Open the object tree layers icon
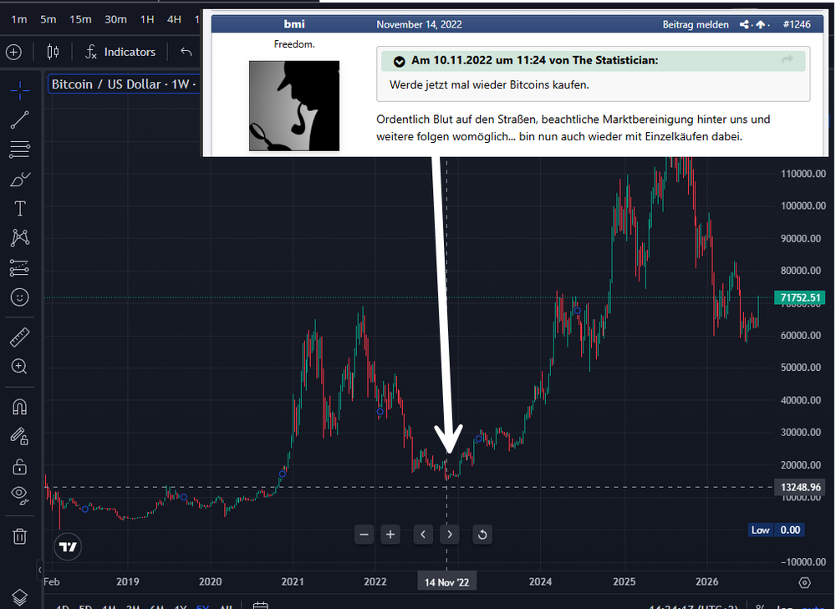The image size is (836, 609). pos(20,598)
